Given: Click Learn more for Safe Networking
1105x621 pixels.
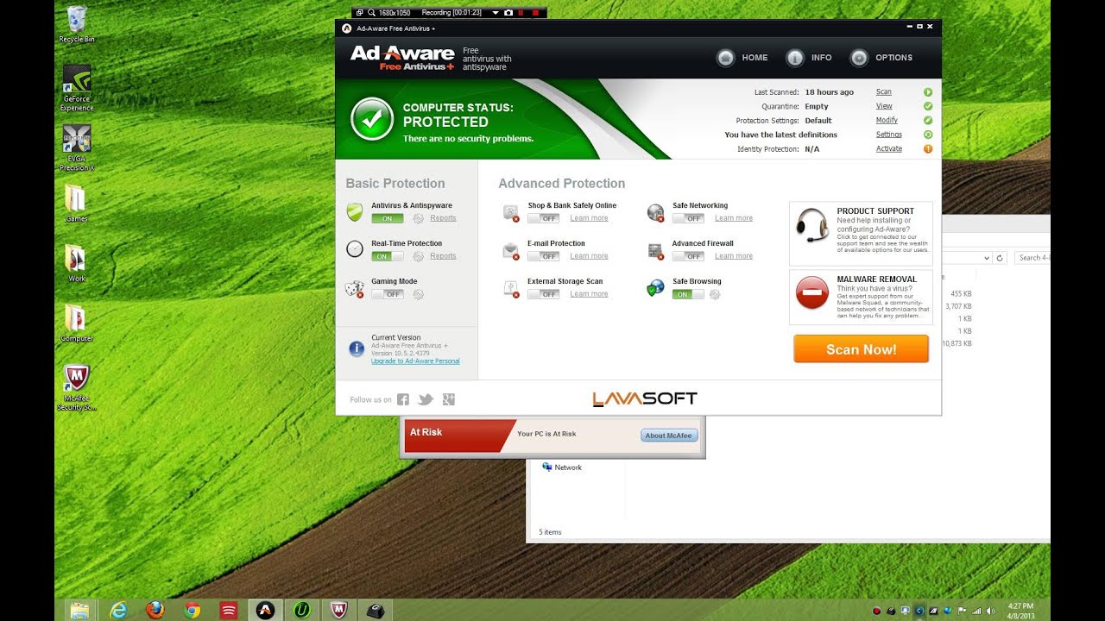Looking at the screenshot, I should [734, 218].
